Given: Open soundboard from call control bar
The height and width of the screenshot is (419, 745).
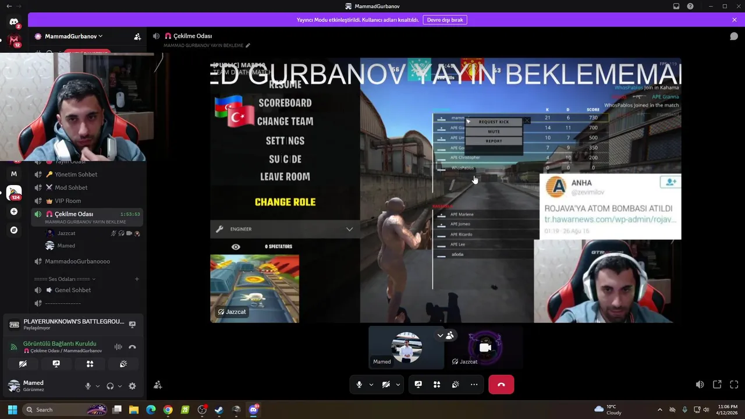Looking at the screenshot, I should pos(455,385).
